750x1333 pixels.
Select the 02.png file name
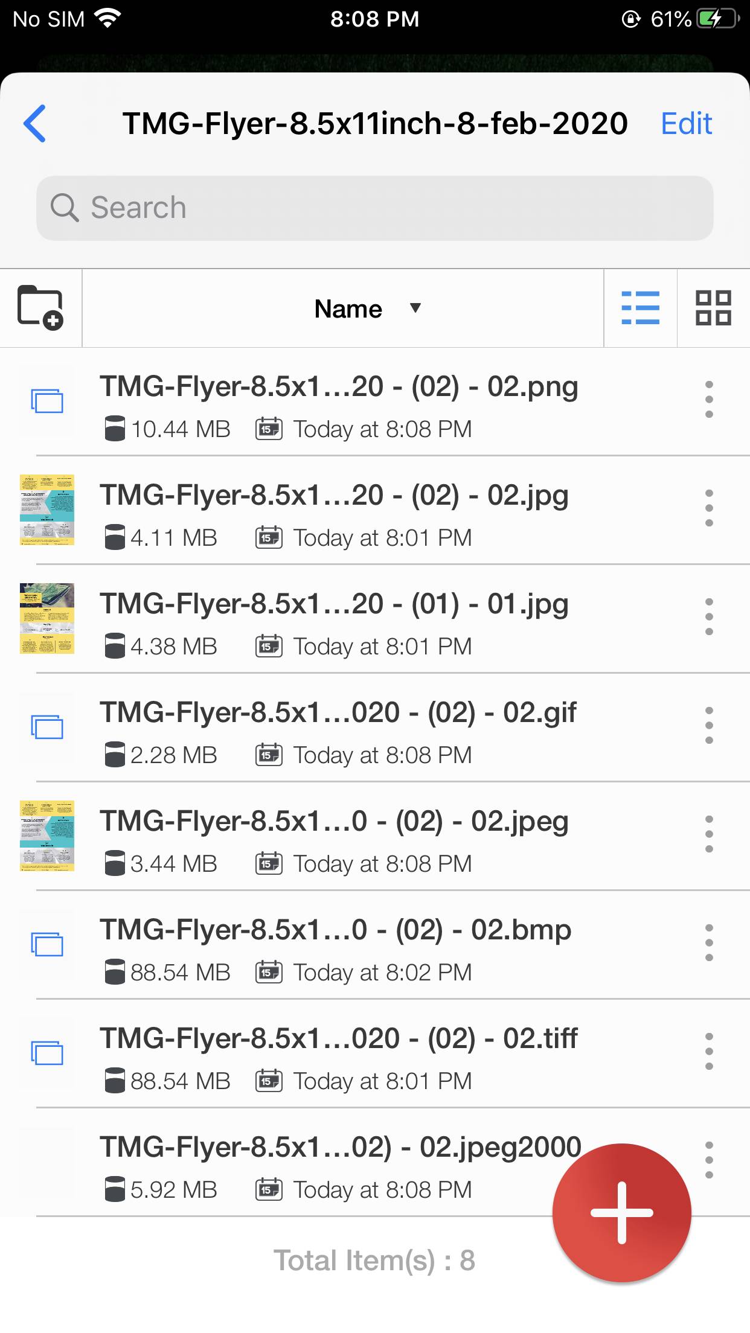point(339,387)
